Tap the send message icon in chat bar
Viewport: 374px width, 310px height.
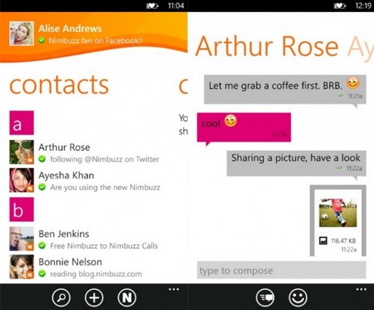click(265, 297)
